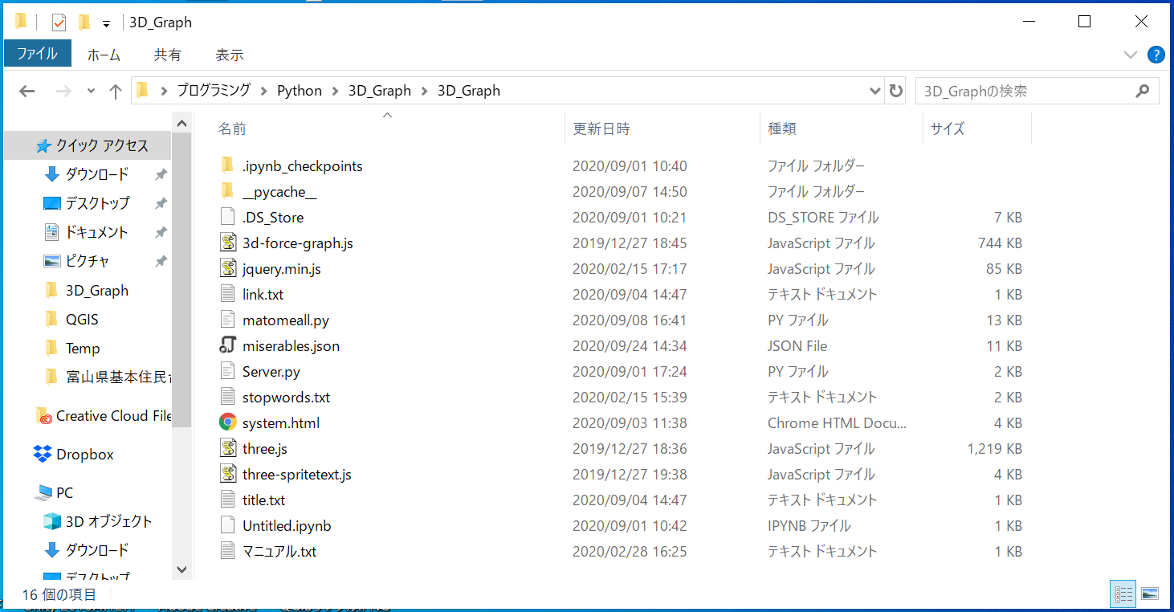This screenshot has width=1174, height=612.
Task: Open the Customize Quick Access Toolbar dropdown
Action: 106,23
